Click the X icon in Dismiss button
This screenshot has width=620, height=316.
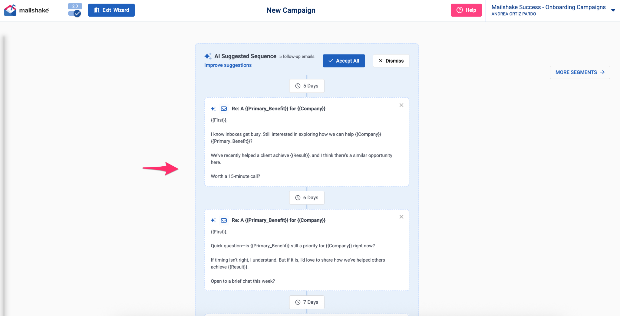tap(381, 61)
